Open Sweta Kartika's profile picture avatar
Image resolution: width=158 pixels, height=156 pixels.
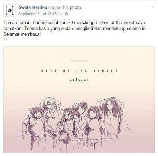click(10, 10)
